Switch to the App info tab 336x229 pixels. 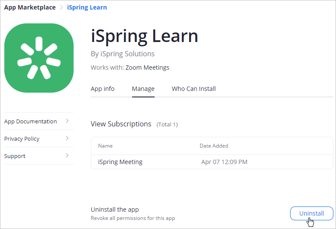(x=103, y=89)
